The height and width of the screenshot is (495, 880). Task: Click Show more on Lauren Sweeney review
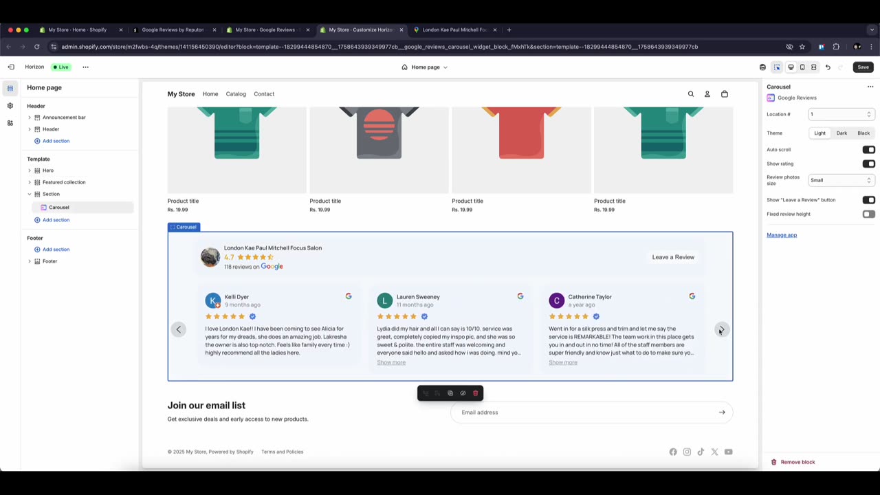click(391, 362)
